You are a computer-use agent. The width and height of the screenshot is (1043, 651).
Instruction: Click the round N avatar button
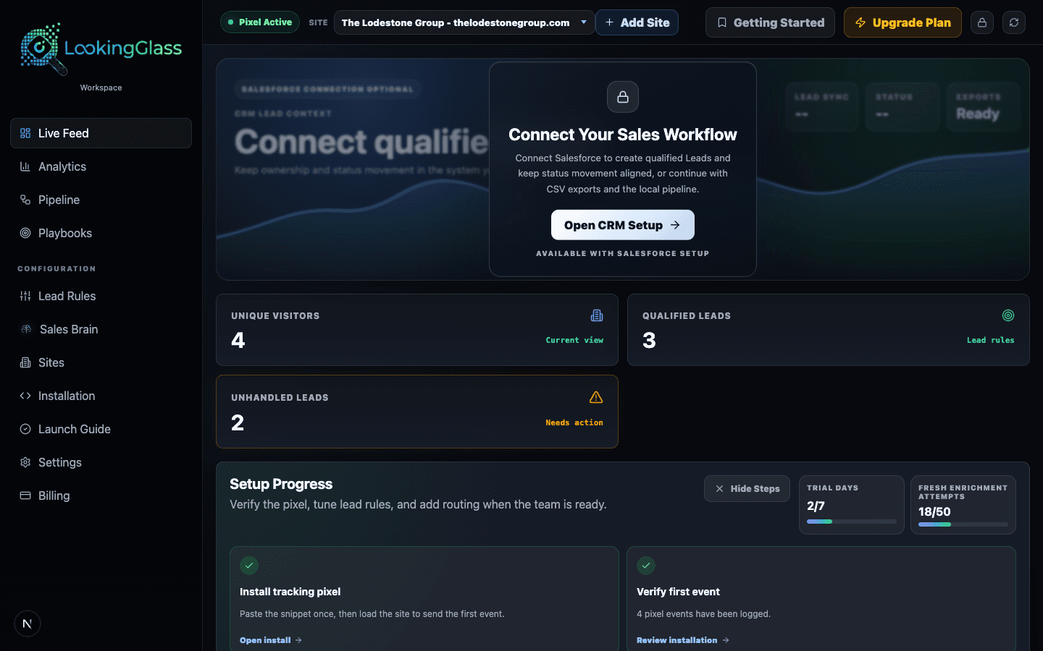point(28,624)
